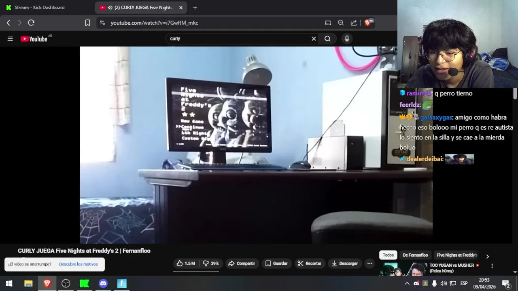Screen dimensions: 518x291
Task: Click the microphone icon in system tray
Action: pyautogui.click(x=434, y=283)
